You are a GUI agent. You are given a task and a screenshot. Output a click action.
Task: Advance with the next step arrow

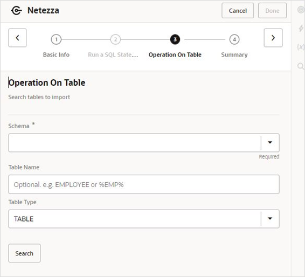(x=273, y=38)
